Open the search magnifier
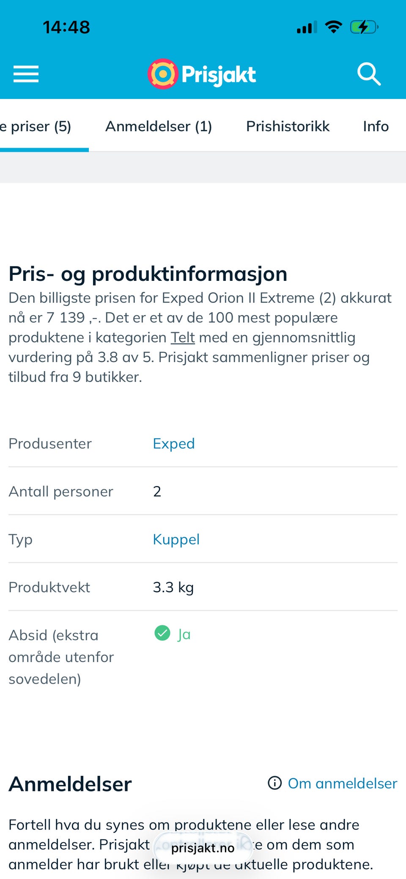The width and height of the screenshot is (406, 879). coord(369,74)
